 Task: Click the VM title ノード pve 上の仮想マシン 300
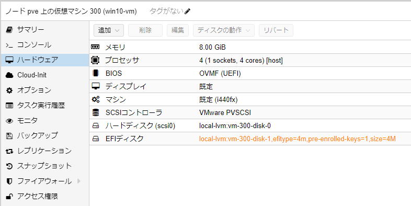point(71,12)
